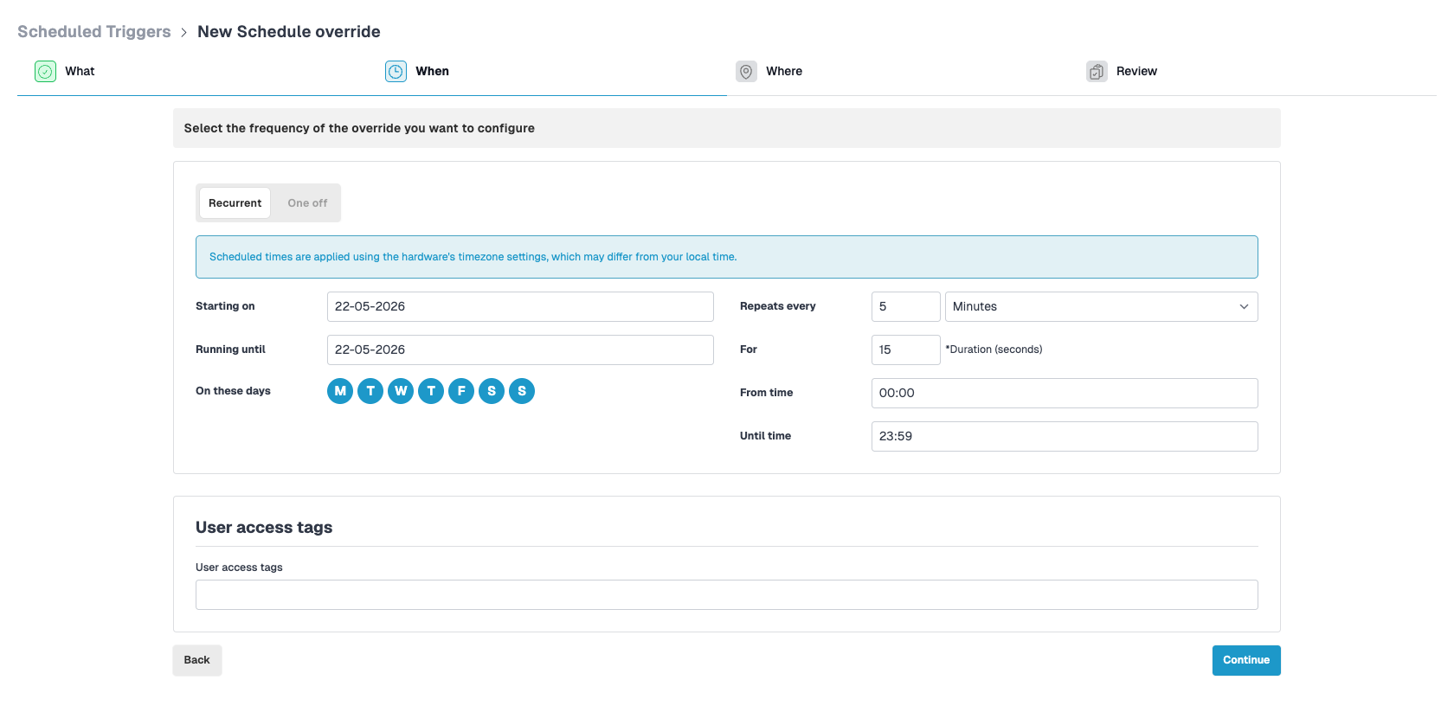
Task: Toggle the Wednesday (W) day circle
Action: tap(401, 391)
